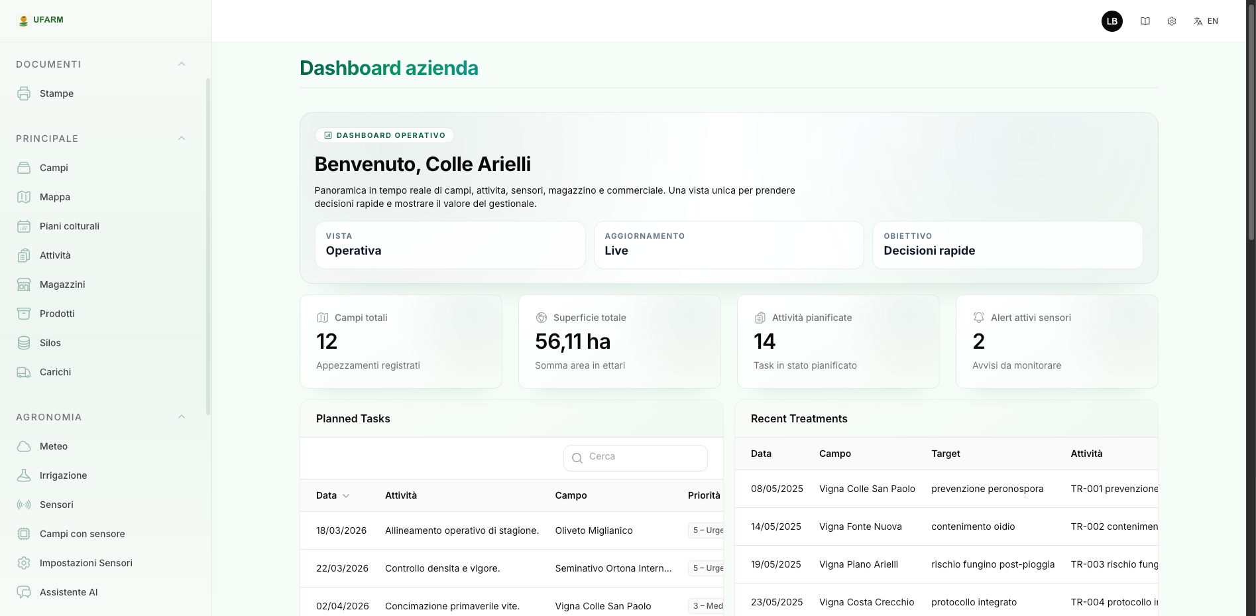1256x616 pixels.
Task: Click the documentation book icon in the header
Action: pos(1145,21)
